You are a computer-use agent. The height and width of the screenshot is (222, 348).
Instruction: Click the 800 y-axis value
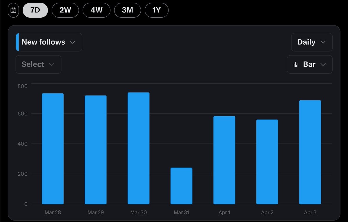tap(22, 86)
